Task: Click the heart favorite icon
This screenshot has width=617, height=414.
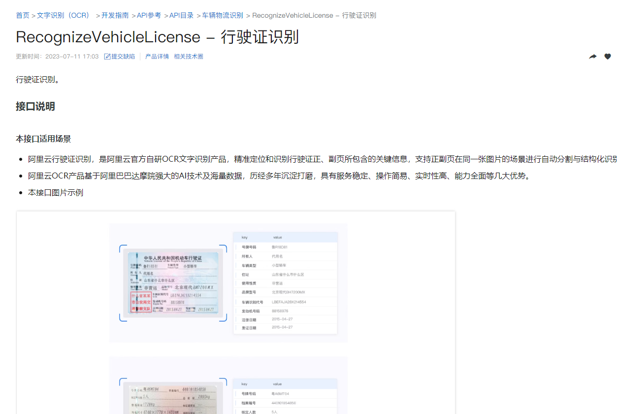Action: pos(608,57)
